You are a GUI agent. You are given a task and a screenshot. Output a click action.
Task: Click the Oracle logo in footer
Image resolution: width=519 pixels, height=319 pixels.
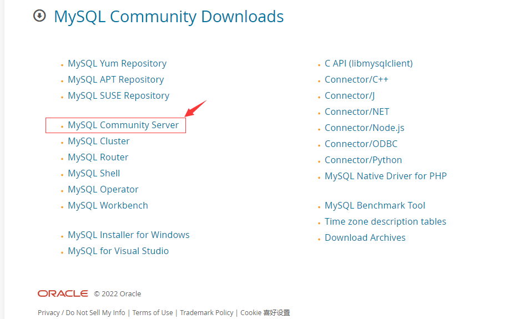coord(63,293)
